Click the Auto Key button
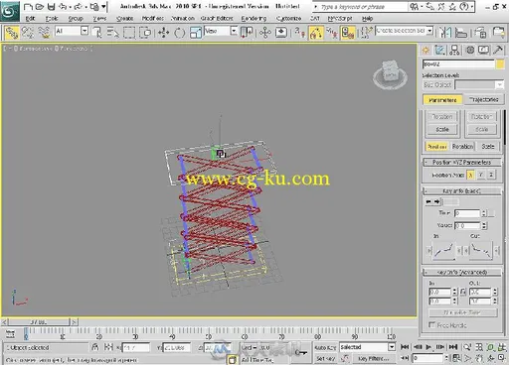The height and width of the screenshot is (365, 509). [x=325, y=347]
